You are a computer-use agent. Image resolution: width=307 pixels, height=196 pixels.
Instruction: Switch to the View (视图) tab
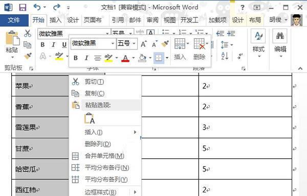pos(169,20)
